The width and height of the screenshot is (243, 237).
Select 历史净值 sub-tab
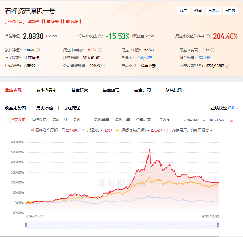[x=45, y=108]
